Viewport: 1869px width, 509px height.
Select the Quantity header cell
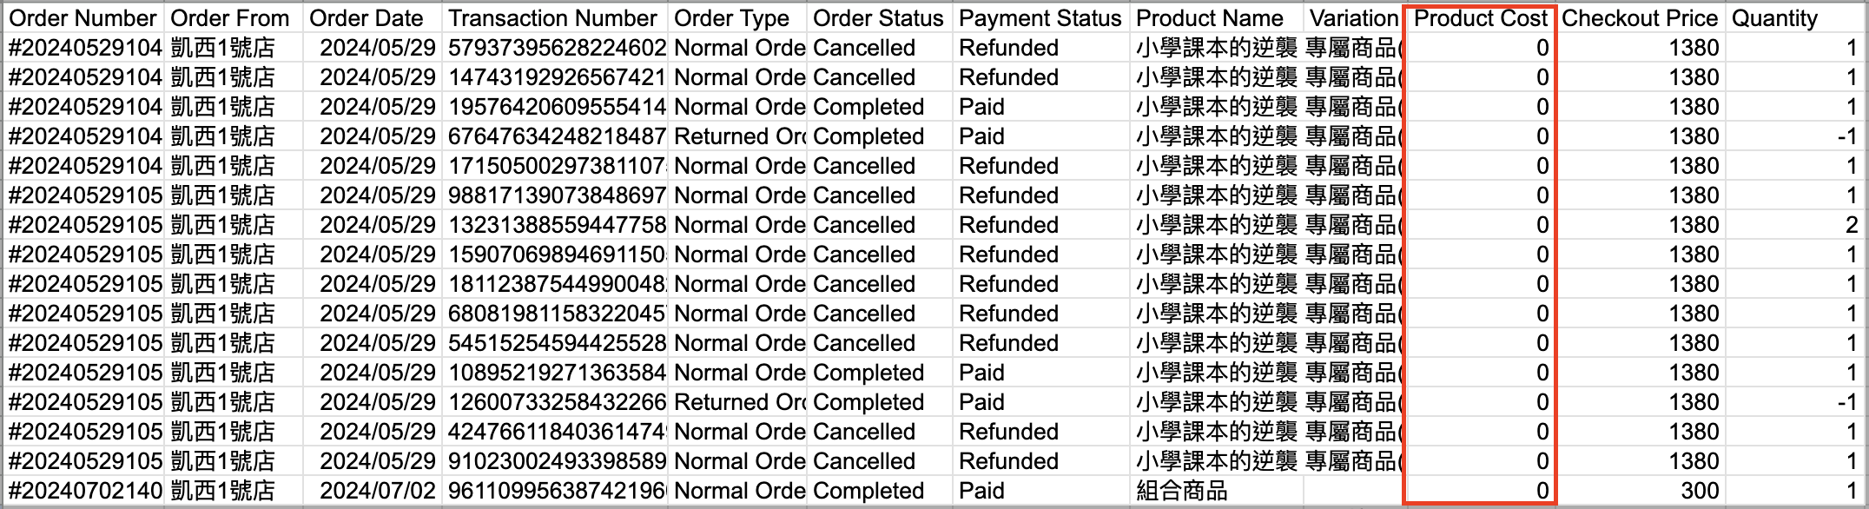1794,18
